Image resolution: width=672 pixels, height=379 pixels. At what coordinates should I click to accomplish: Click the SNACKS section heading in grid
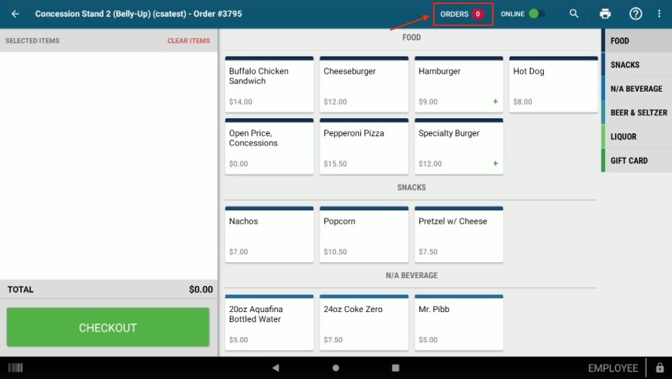point(411,187)
